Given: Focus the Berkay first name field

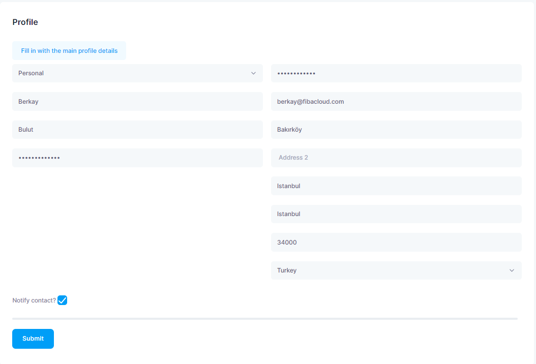Looking at the screenshot, I should click(x=137, y=102).
